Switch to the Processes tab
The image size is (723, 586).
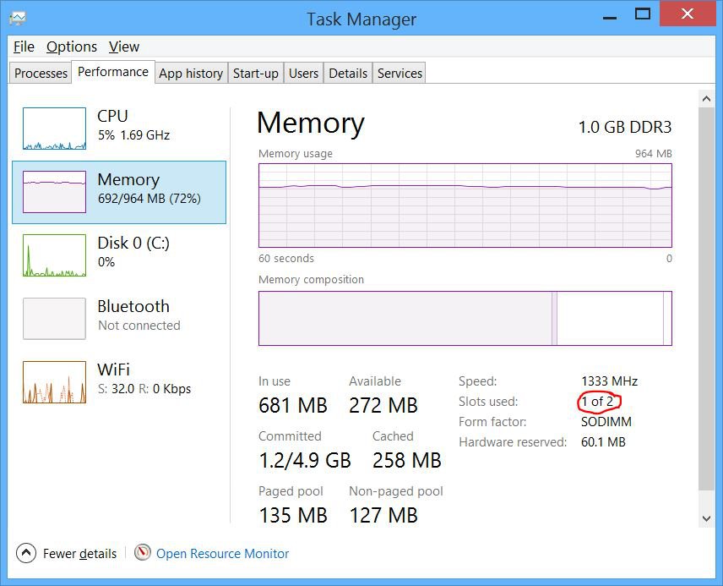point(40,74)
